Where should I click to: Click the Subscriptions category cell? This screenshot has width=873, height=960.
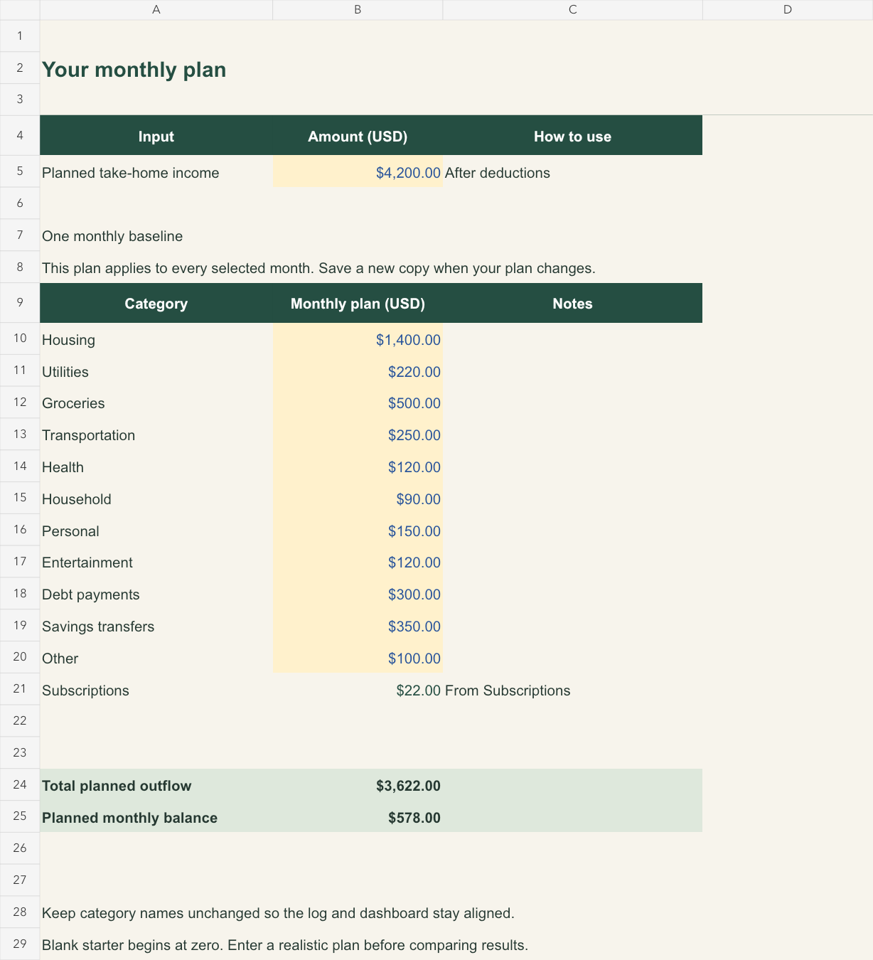(x=156, y=690)
